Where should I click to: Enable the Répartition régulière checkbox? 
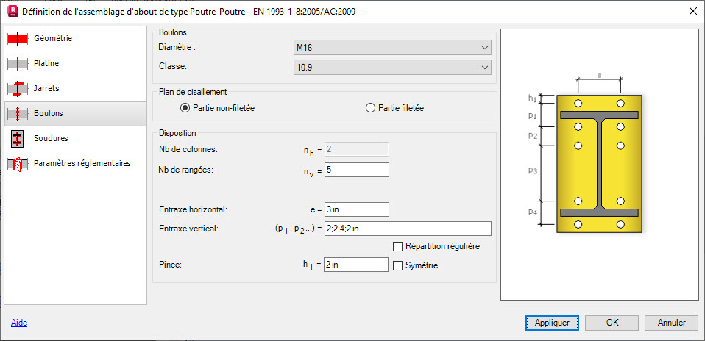click(x=397, y=246)
